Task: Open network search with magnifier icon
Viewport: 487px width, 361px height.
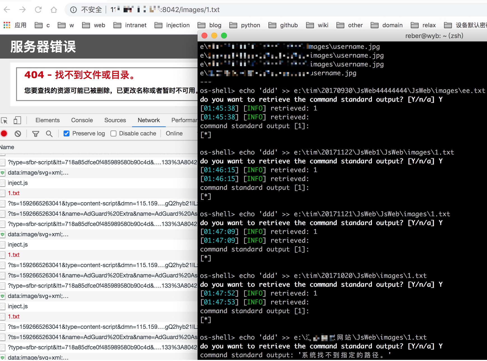Action: (49, 134)
